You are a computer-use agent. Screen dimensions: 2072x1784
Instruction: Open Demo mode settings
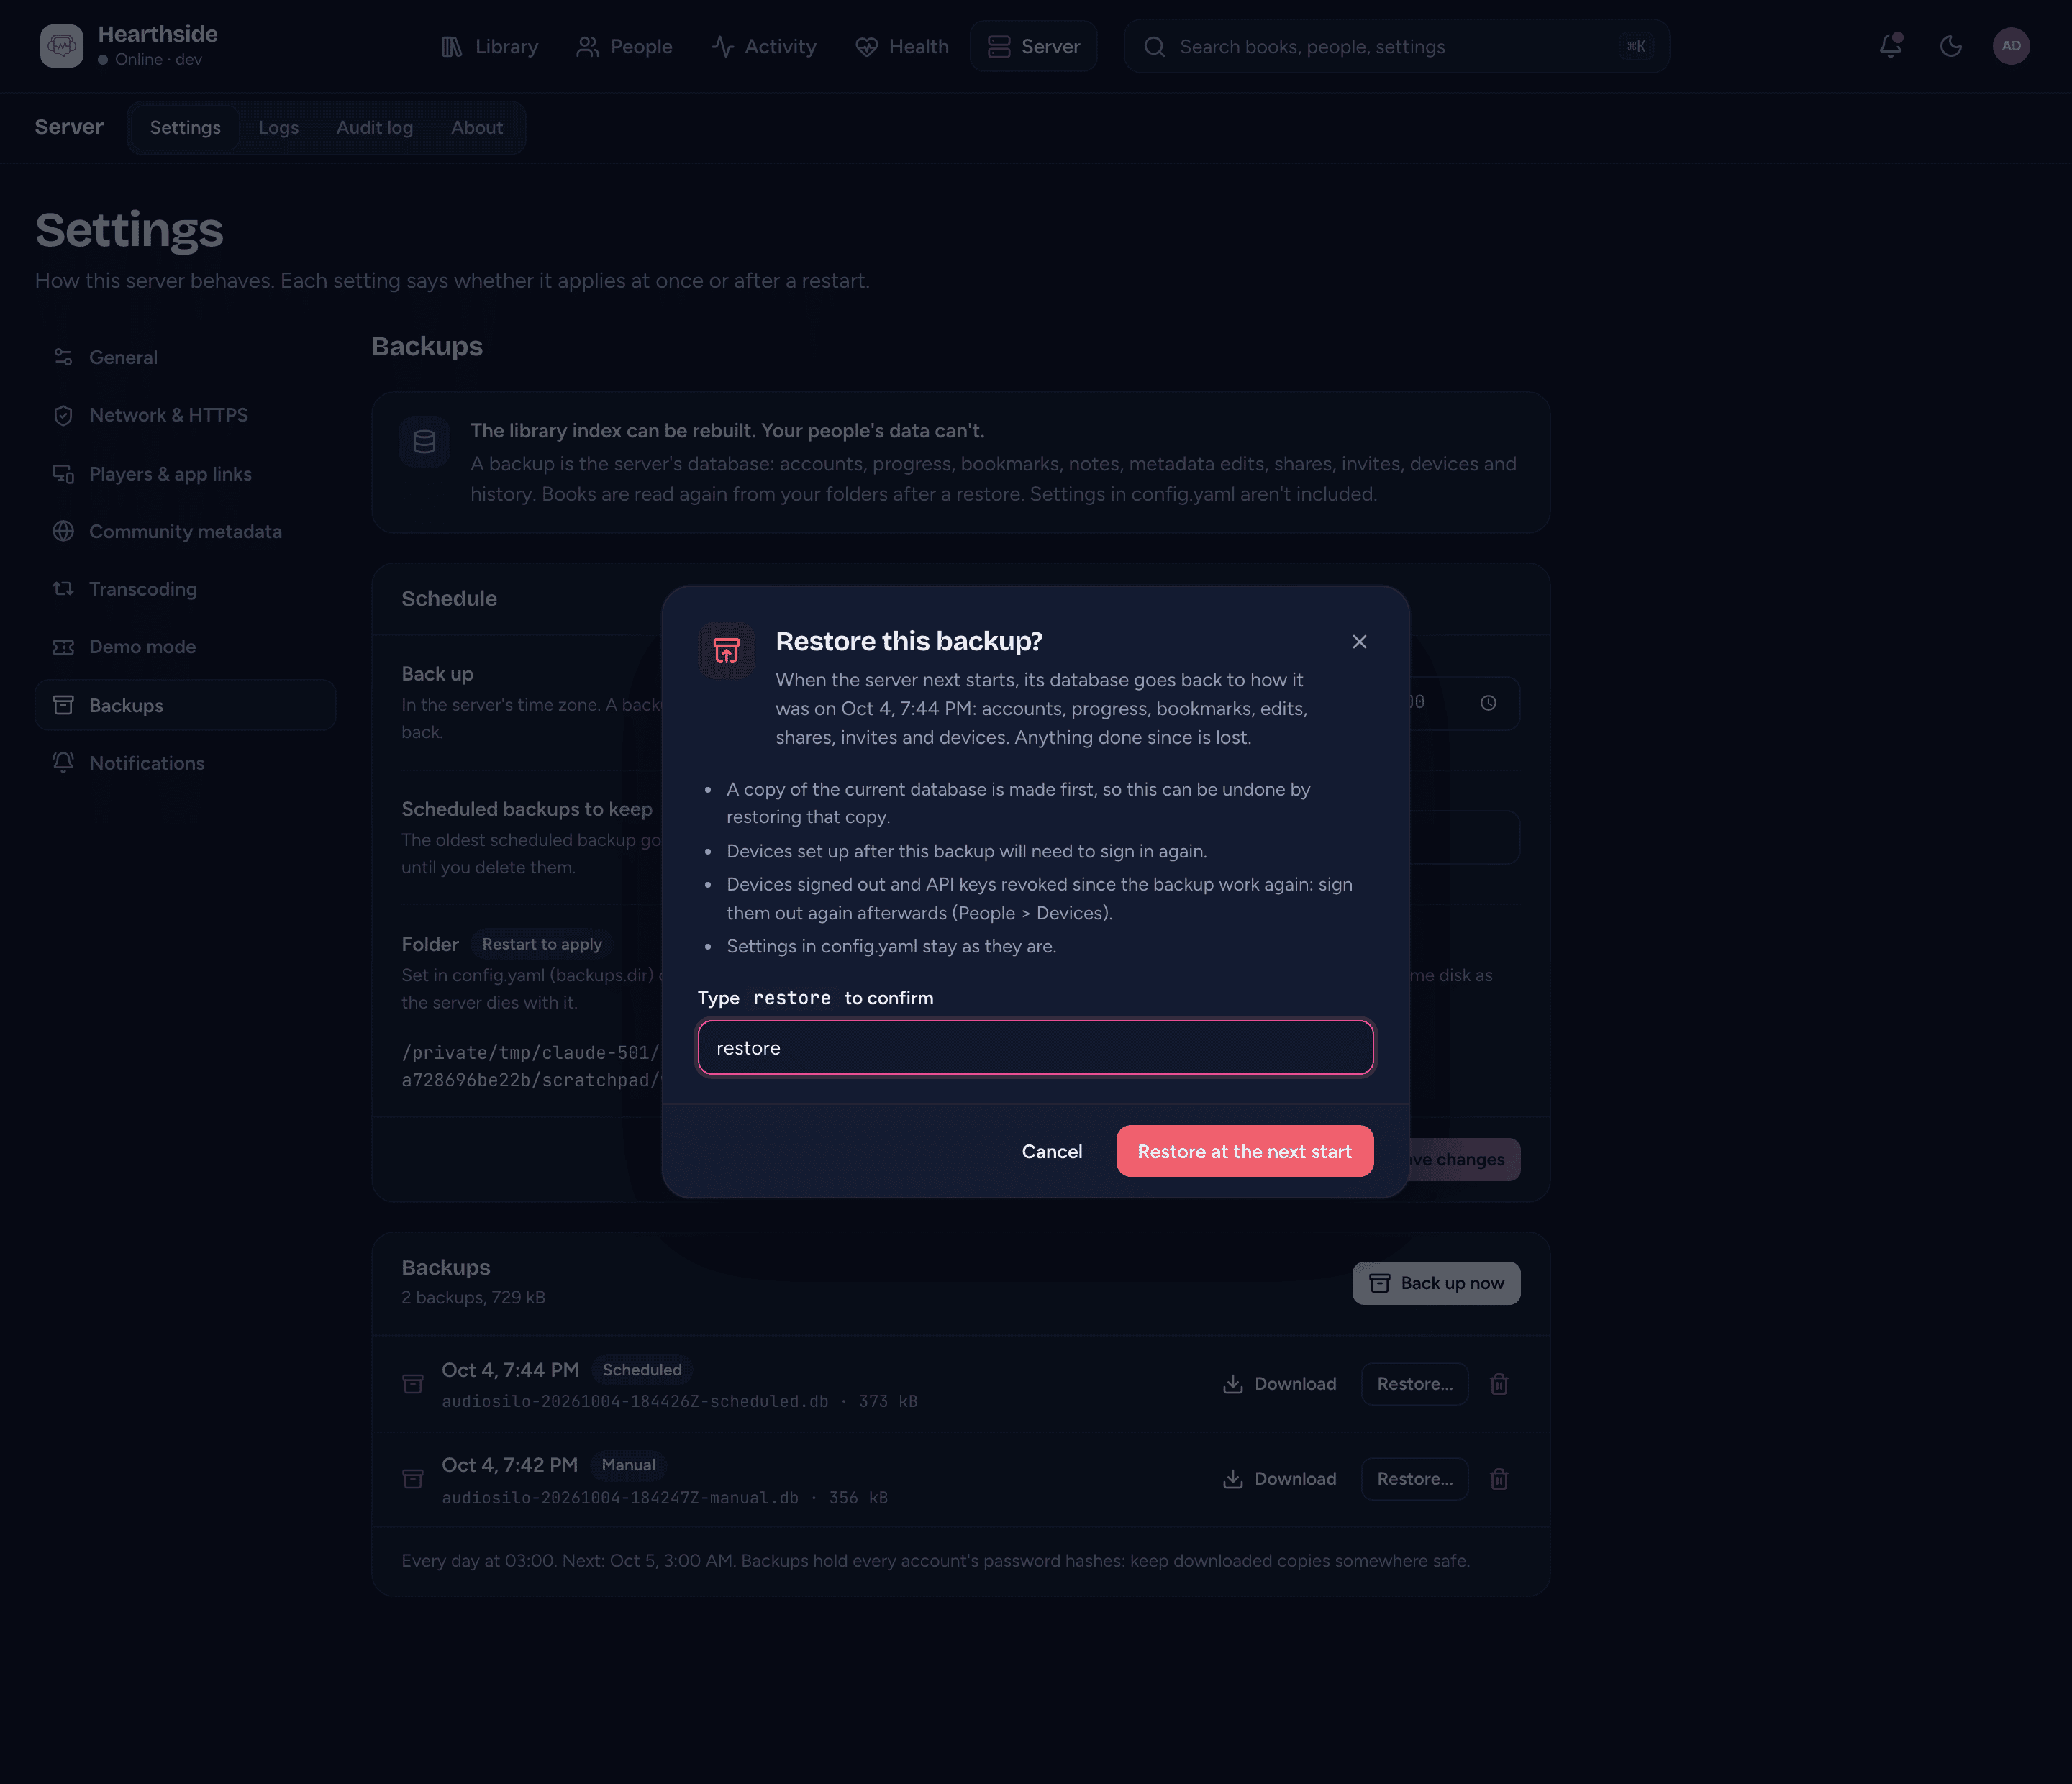pos(185,647)
